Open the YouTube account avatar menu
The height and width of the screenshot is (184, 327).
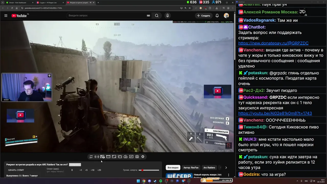tap(226, 16)
